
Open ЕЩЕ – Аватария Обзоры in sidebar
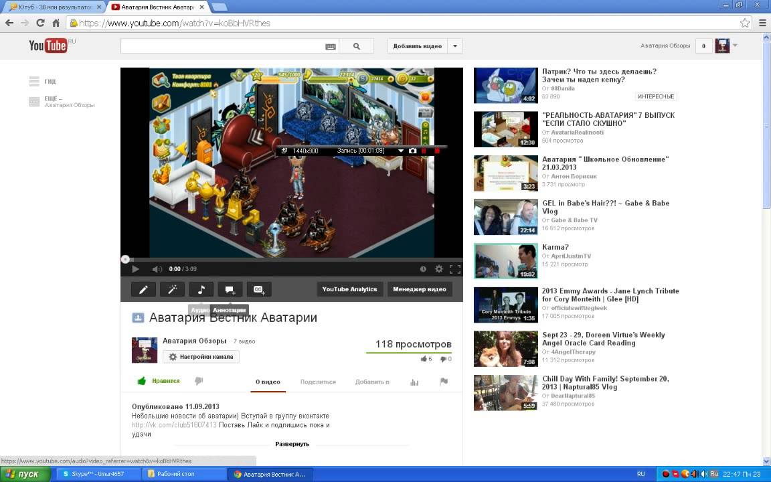pos(62,102)
